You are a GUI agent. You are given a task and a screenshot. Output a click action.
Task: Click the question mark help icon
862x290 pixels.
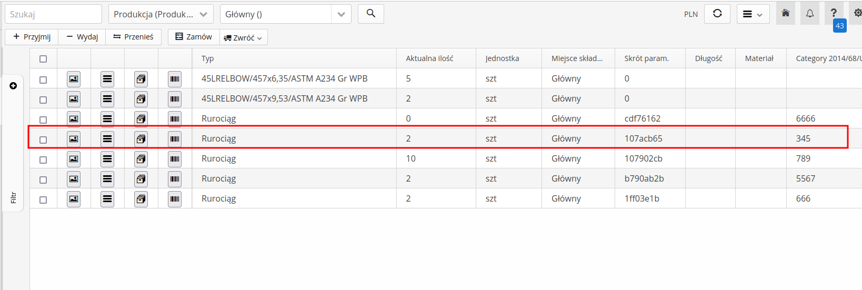[x=834, y=13]
